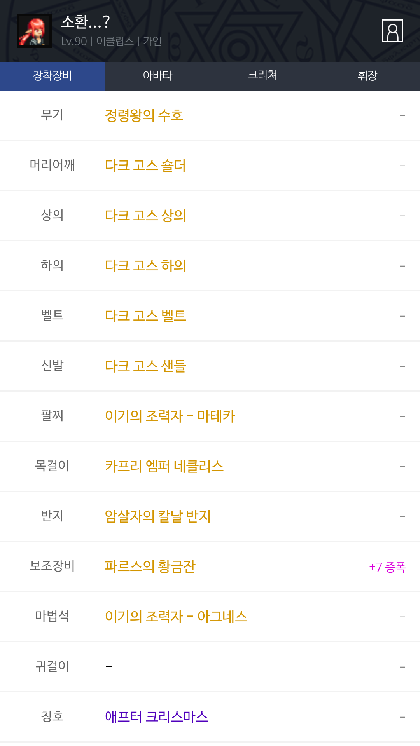Select 다크 고스 하의 equipment
The width and height of the screenshot is (420, 746).
point(145,266)
